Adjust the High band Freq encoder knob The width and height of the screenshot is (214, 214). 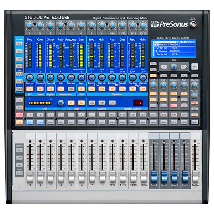click(x=132, y=77)
